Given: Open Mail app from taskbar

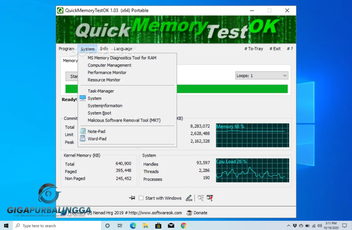Looking at the screenshot, I should pos(171,226).
